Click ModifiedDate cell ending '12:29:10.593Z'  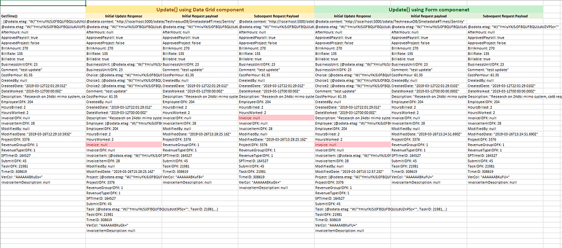point(43,134)
